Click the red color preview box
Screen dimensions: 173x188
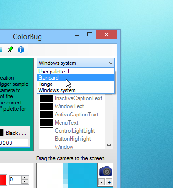click(3, 180)
